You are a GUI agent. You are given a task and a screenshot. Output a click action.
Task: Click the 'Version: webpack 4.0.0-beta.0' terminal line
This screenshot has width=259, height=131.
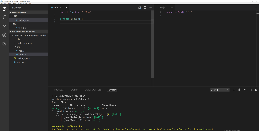70,99
